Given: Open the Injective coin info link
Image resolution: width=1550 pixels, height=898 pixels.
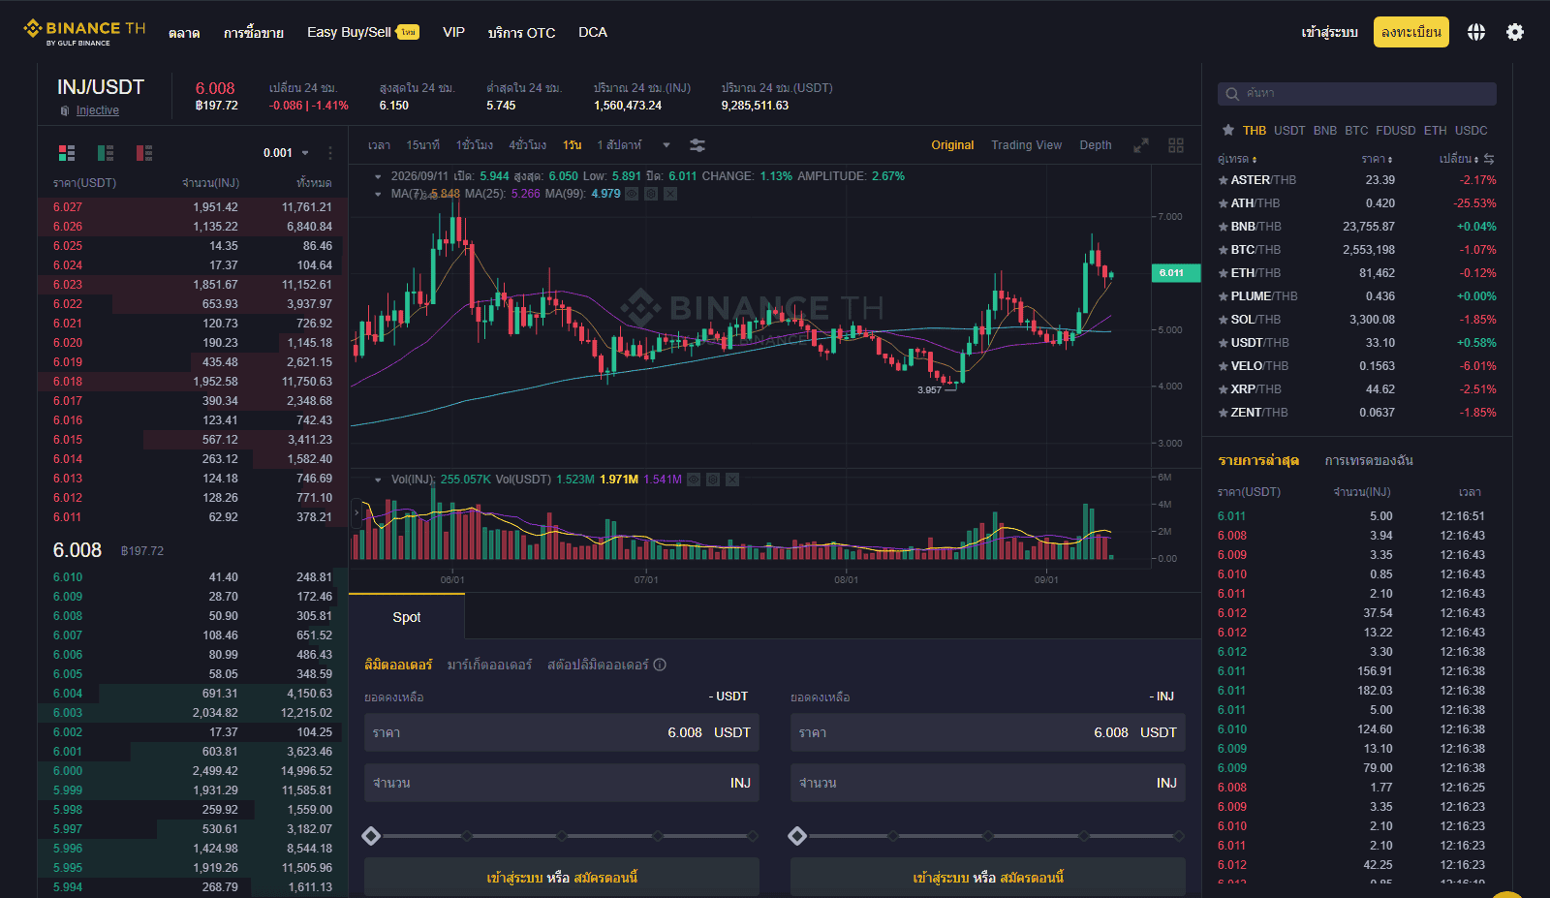Looking at the screenshot, I should pyautogui.click(x=98, y=110).
